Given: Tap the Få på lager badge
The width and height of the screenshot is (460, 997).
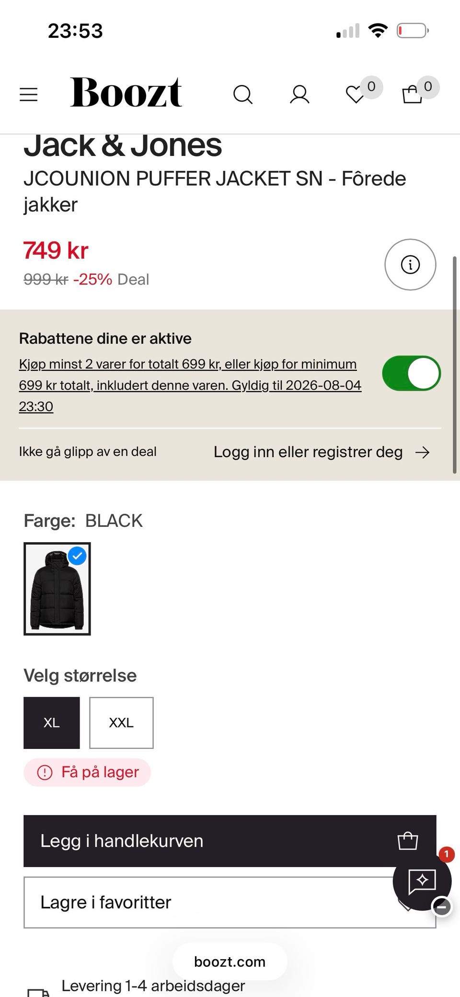Looking at the screenshot, I should click(87, 772).
